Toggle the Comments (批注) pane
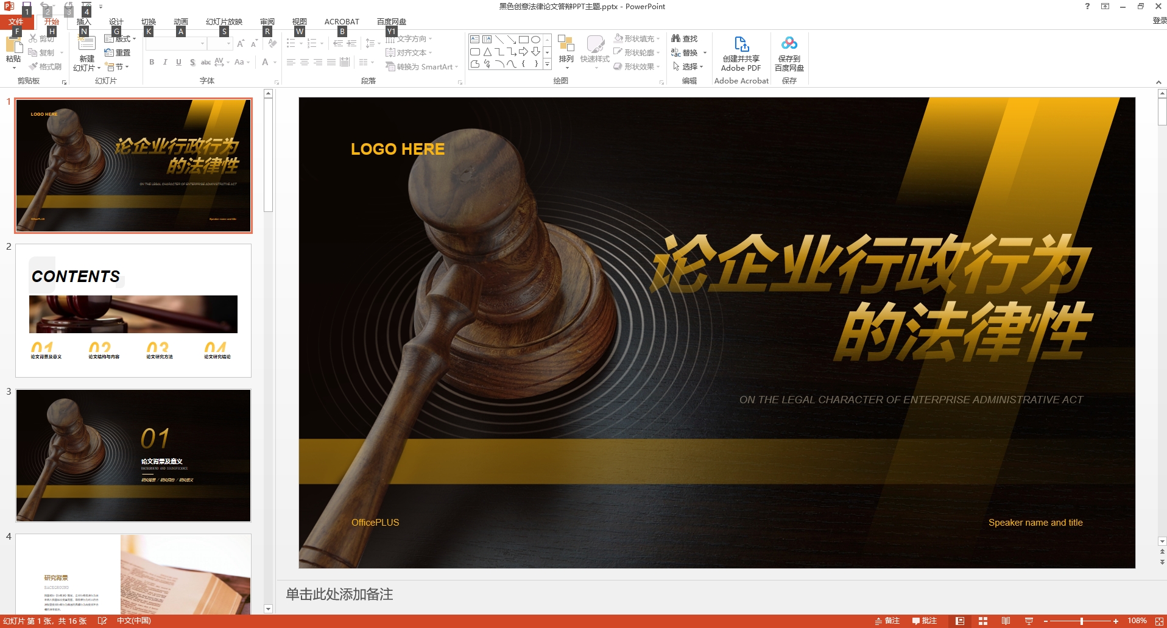The width and height of the screenshot is (1167, 628). coord(924,621)
